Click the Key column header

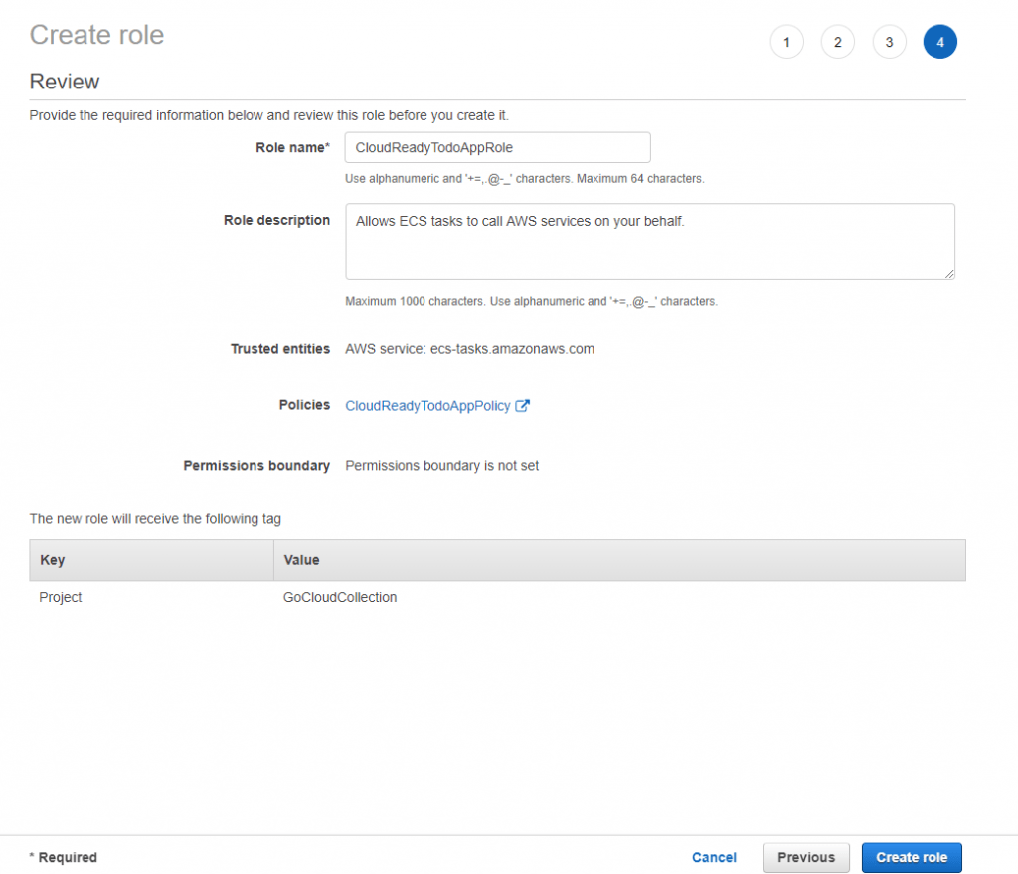(53, 560)
